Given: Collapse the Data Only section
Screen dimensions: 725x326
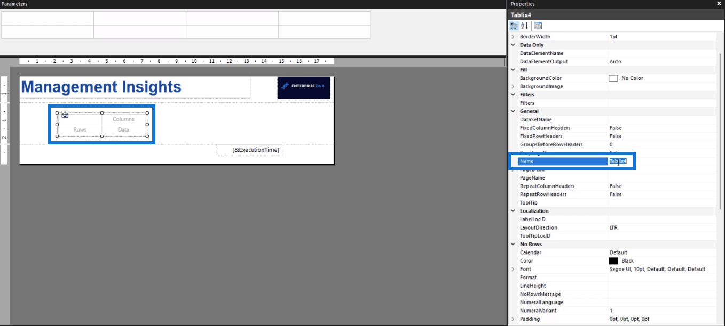Looking at the screenshot, I should [514, 45].
